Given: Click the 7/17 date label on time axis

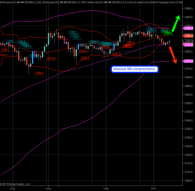Looking at the screenshot, I should tap(153, 189).
